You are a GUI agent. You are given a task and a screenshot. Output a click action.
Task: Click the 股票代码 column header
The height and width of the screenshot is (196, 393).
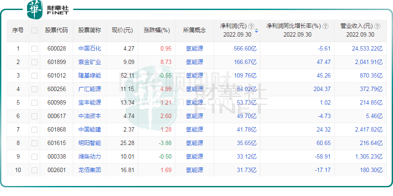pos(56,30)
